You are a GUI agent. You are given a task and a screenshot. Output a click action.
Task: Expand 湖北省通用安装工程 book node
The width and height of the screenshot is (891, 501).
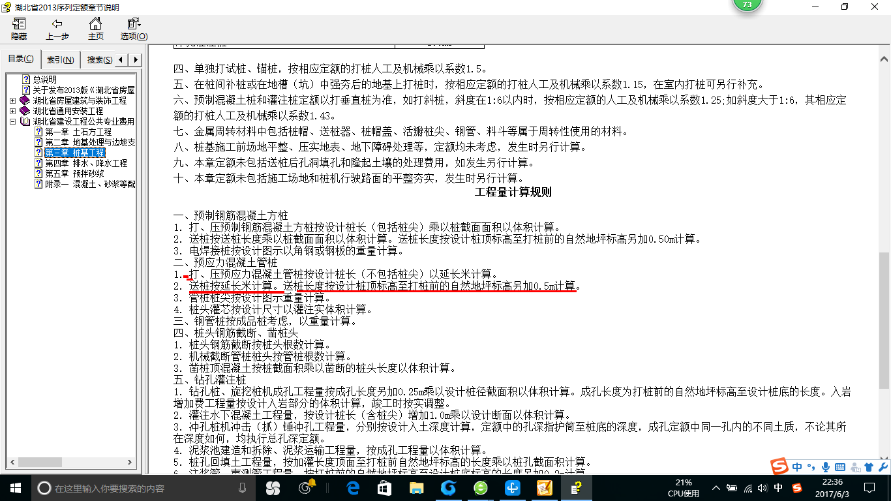pyautogui.click(x=13, y=112)
